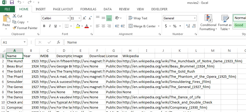Viewport: 246px width, 112px height.
Task: Click the Save floppy disk icon
Action: coord(12,2)
